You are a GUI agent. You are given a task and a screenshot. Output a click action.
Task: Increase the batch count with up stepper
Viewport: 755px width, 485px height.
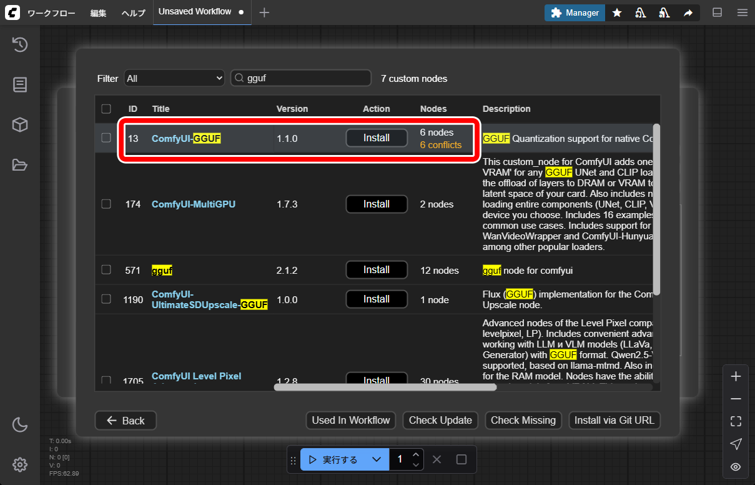tap(416, 454)
